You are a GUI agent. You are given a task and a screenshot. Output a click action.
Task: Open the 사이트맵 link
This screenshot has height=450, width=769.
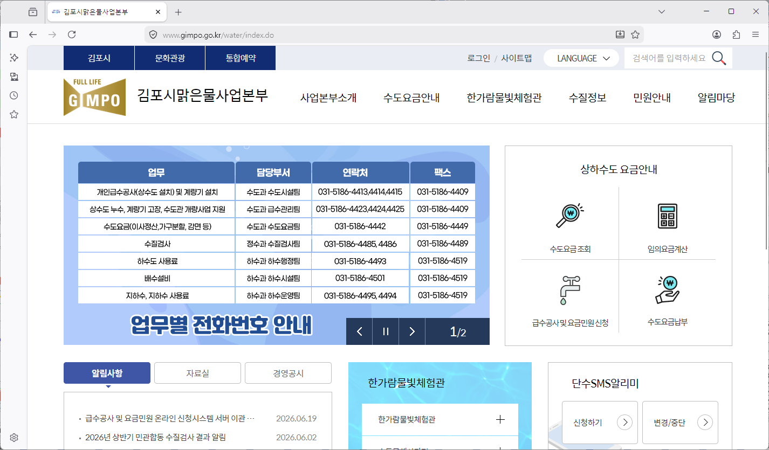tap(517, 58)
